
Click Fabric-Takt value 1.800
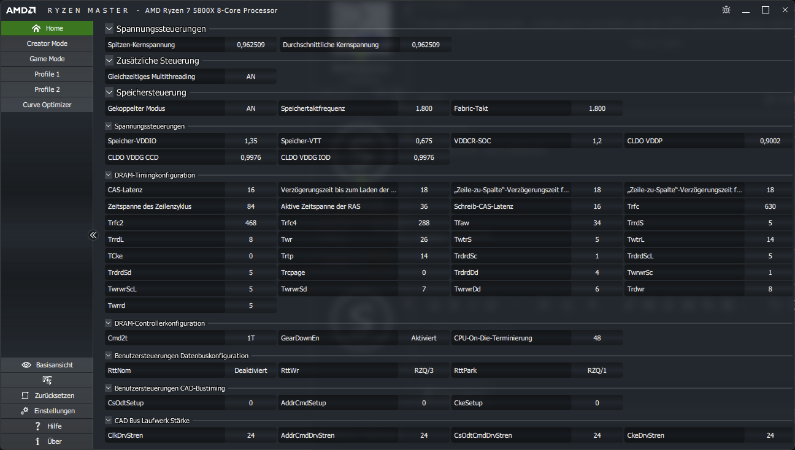tap(597, 108)
